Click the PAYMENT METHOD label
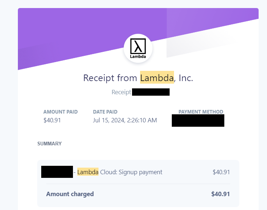This screenshot has width=267, height=210. 201,112
